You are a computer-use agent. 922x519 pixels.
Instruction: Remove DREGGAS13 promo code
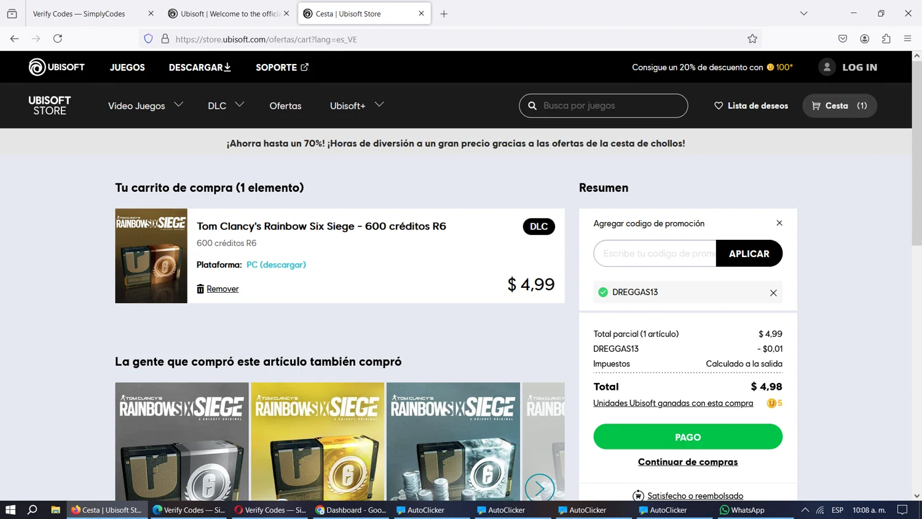(x=773, y=293)
